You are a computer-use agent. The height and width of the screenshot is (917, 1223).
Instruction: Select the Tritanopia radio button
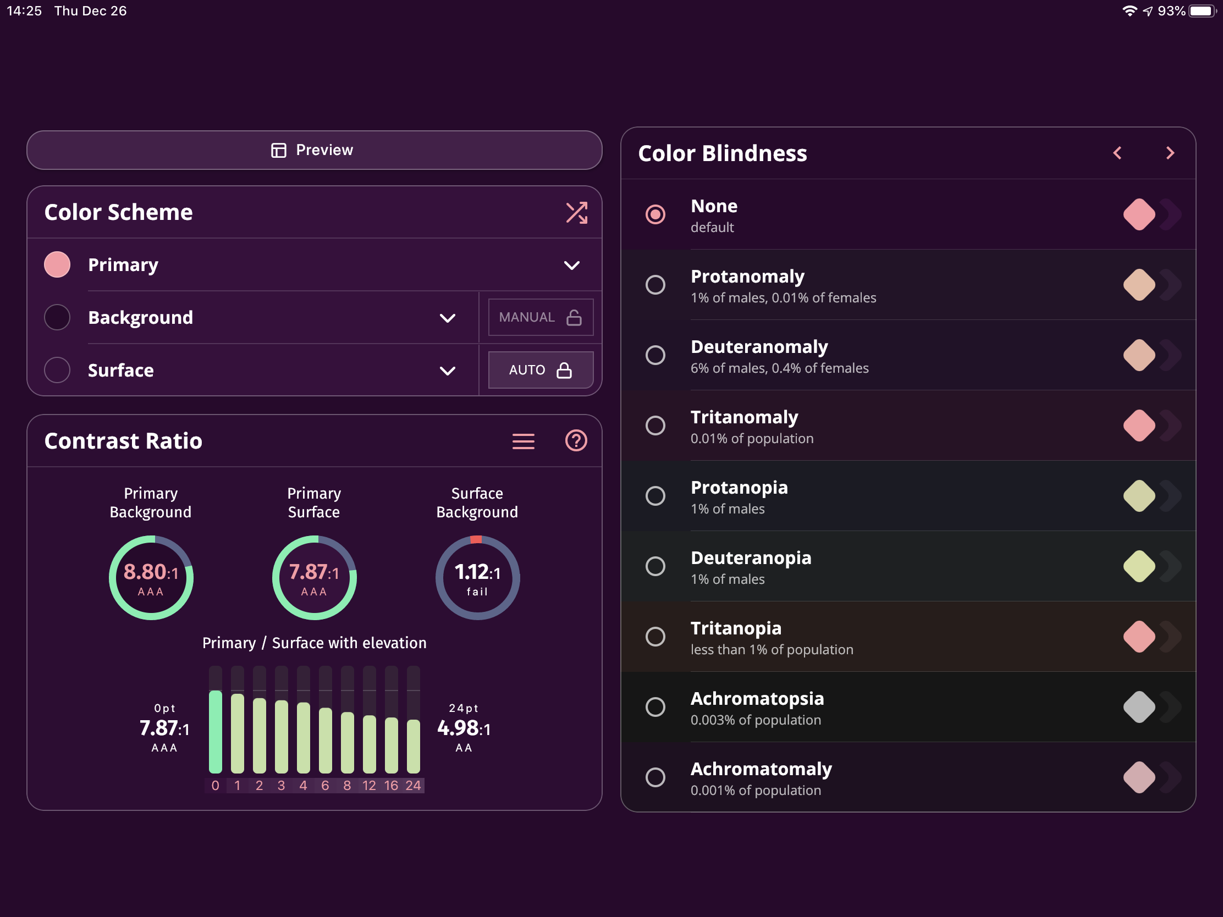coord(655,637)
